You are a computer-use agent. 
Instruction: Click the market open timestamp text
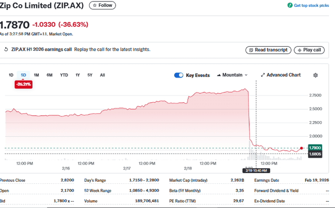[37, 34]
